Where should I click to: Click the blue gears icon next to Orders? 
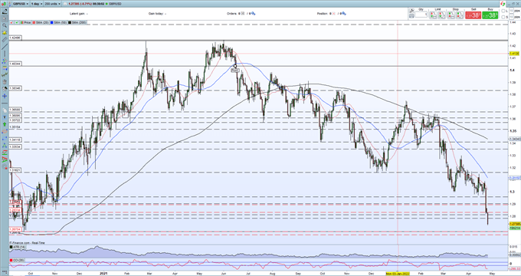[x=253, y=14]
